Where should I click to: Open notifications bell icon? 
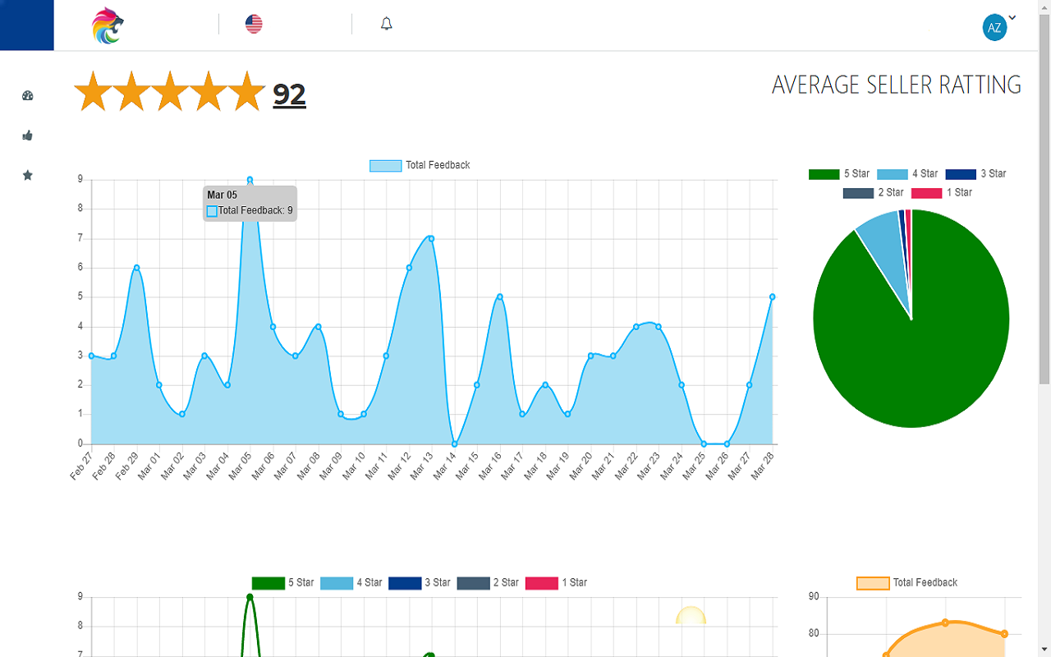click(387, 24)
